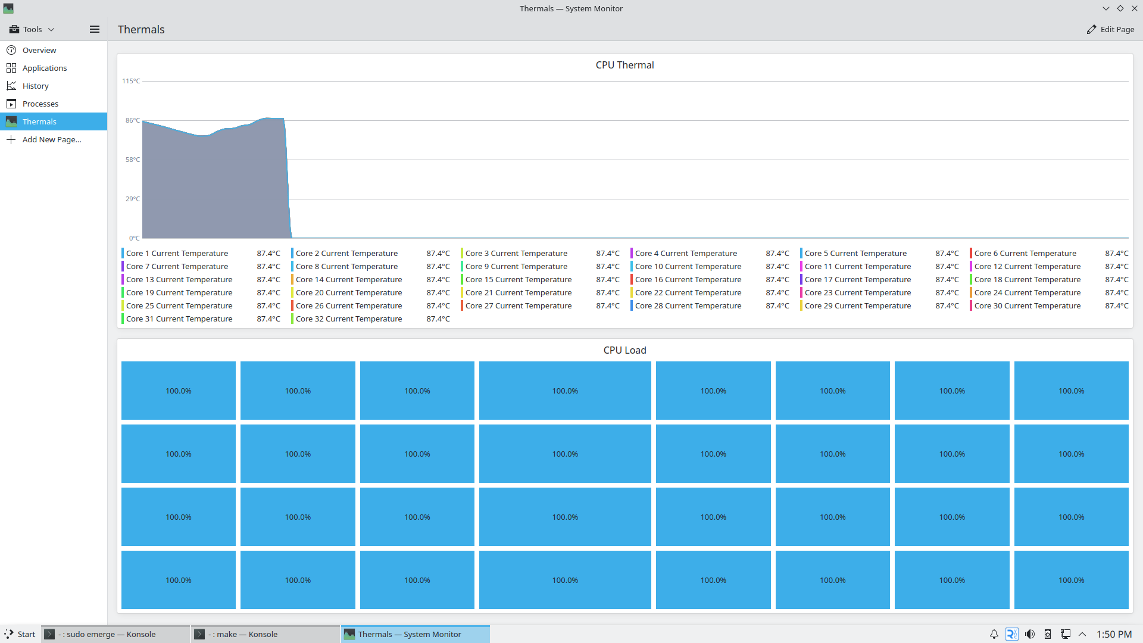Click the Core 30 Current Temperature legend label

(x=1028, y=305)
